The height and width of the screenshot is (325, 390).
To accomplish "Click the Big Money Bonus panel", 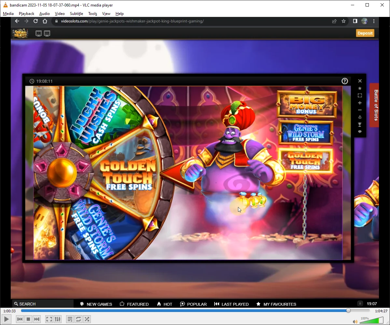I will coord(307,104).
